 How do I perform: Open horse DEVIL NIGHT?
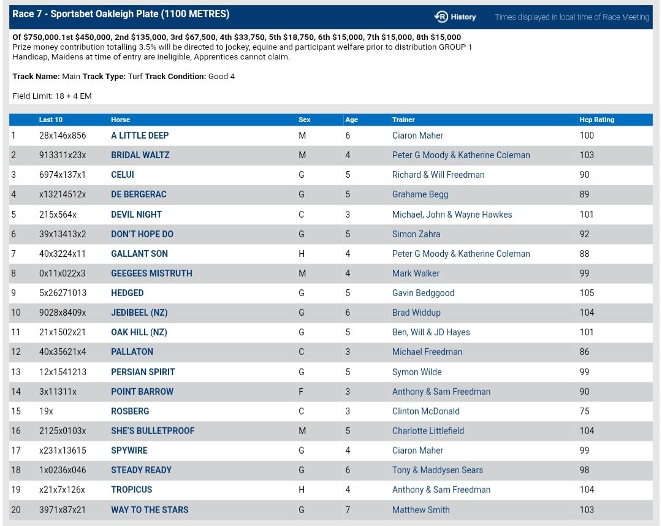[x=136, y=215]
